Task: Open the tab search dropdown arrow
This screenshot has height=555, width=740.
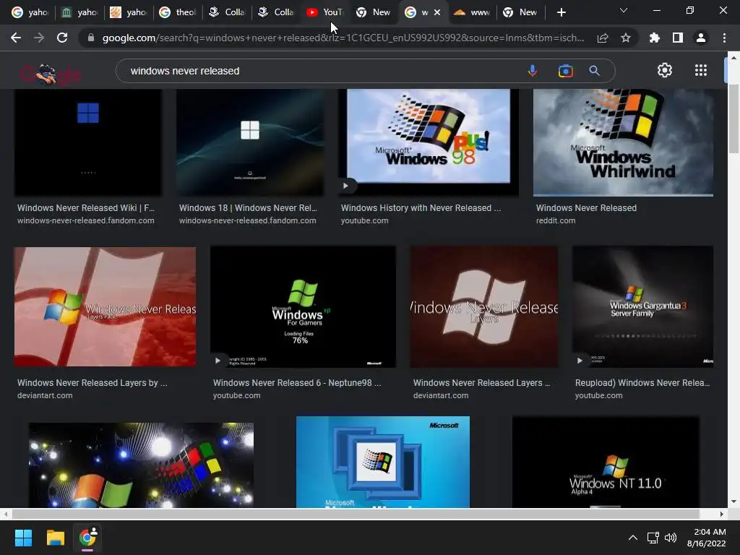Action: coord(624,10)
